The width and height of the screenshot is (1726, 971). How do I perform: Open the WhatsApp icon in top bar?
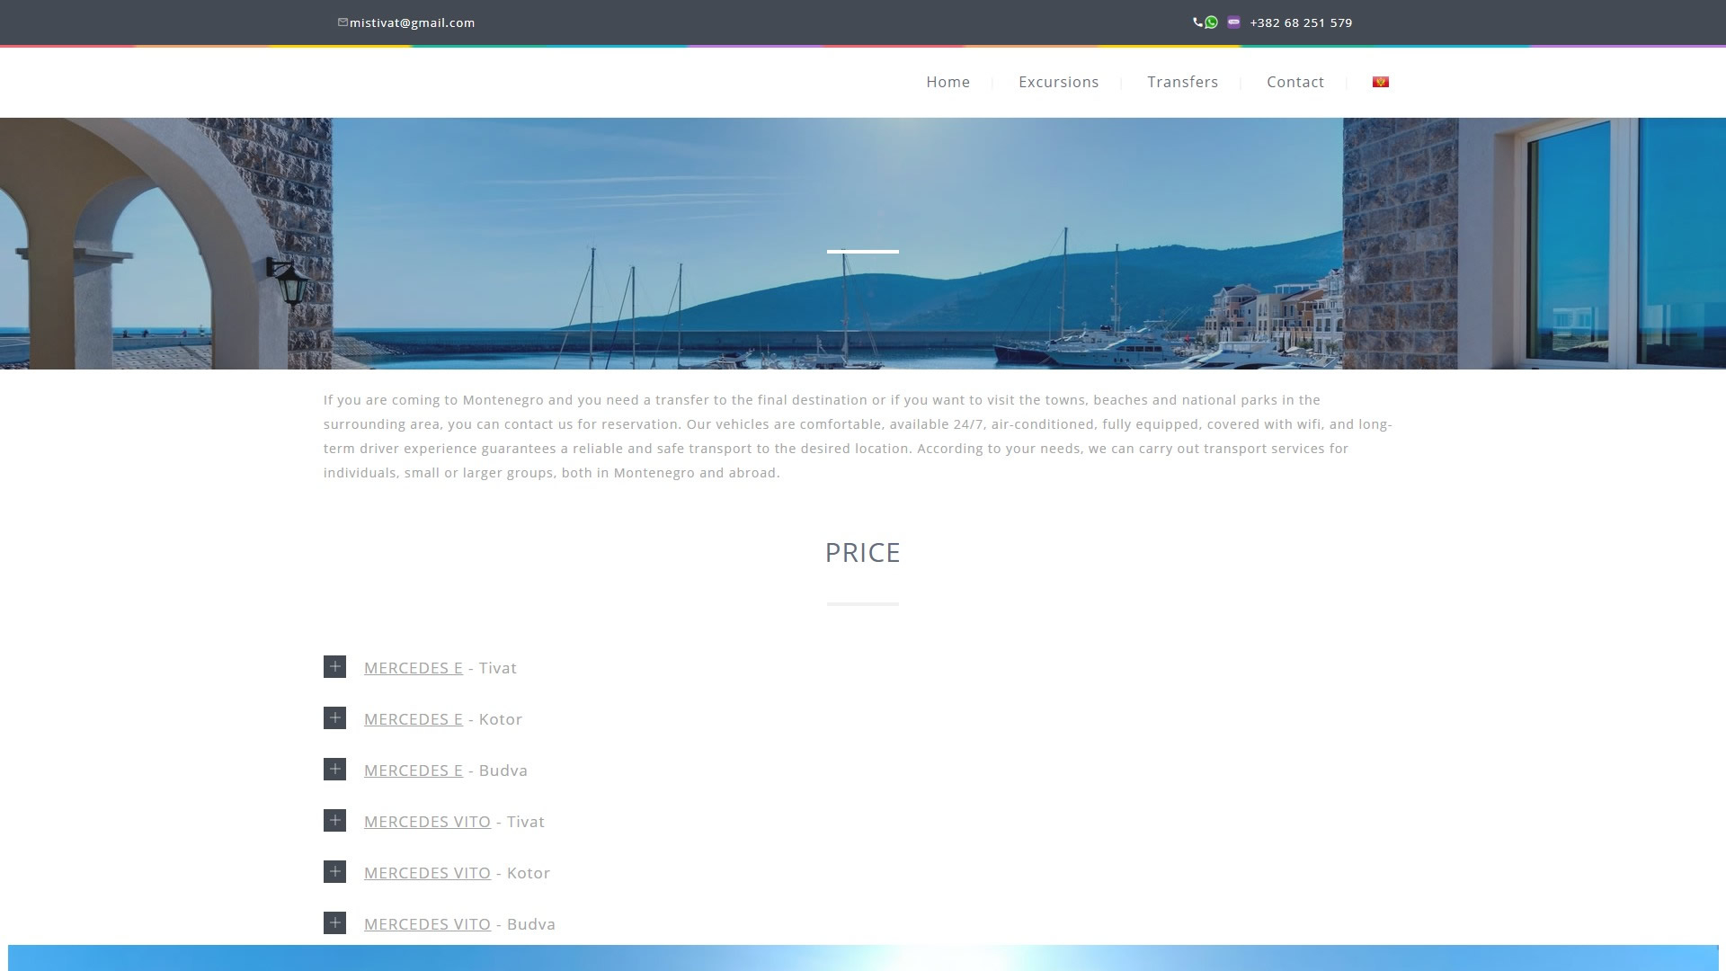tap(1211, 22)
